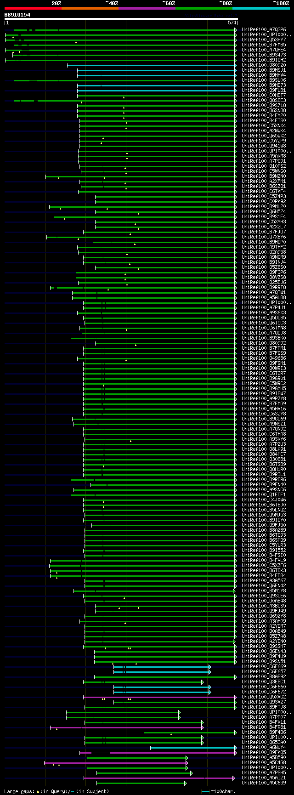Select hit label UniRef100_Q5MJ53
The image size is (294, 795).
point(264,515)
